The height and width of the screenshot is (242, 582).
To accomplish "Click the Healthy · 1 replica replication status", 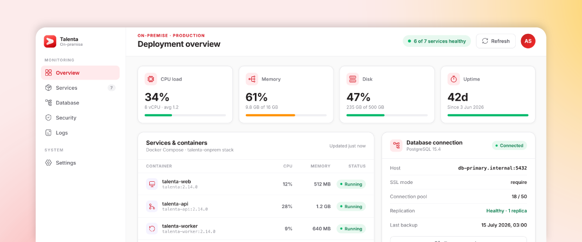I will click(x=507, y=210).
